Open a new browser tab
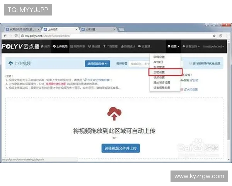Viewport: 232px width, 186px height. 121,30
